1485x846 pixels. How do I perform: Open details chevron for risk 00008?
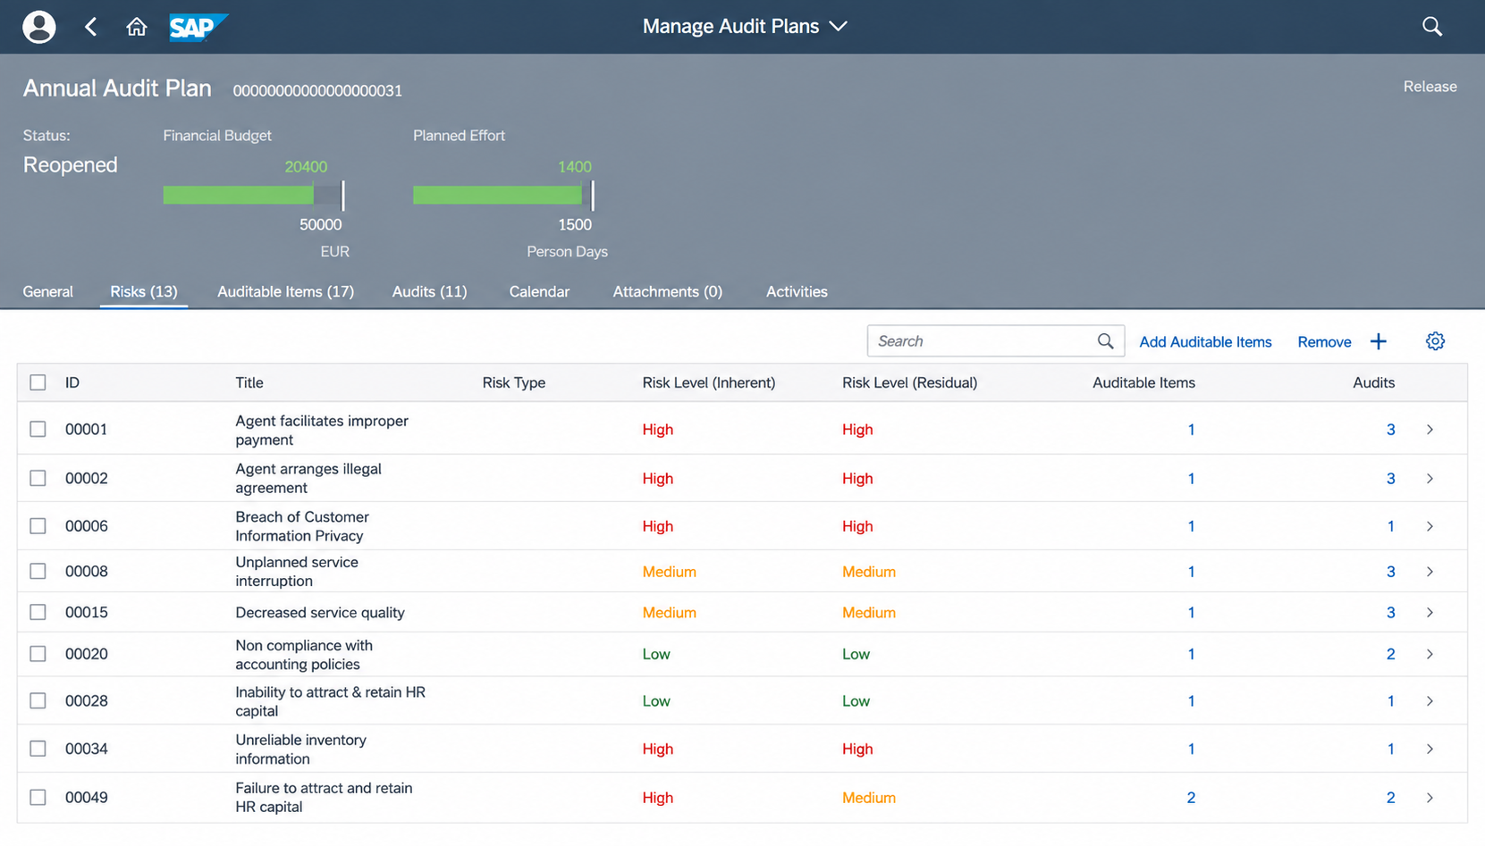click(x=1430, y=572)
